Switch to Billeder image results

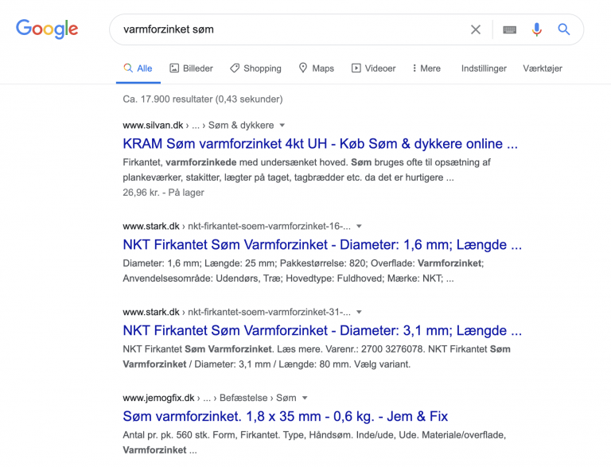(191, 68)
